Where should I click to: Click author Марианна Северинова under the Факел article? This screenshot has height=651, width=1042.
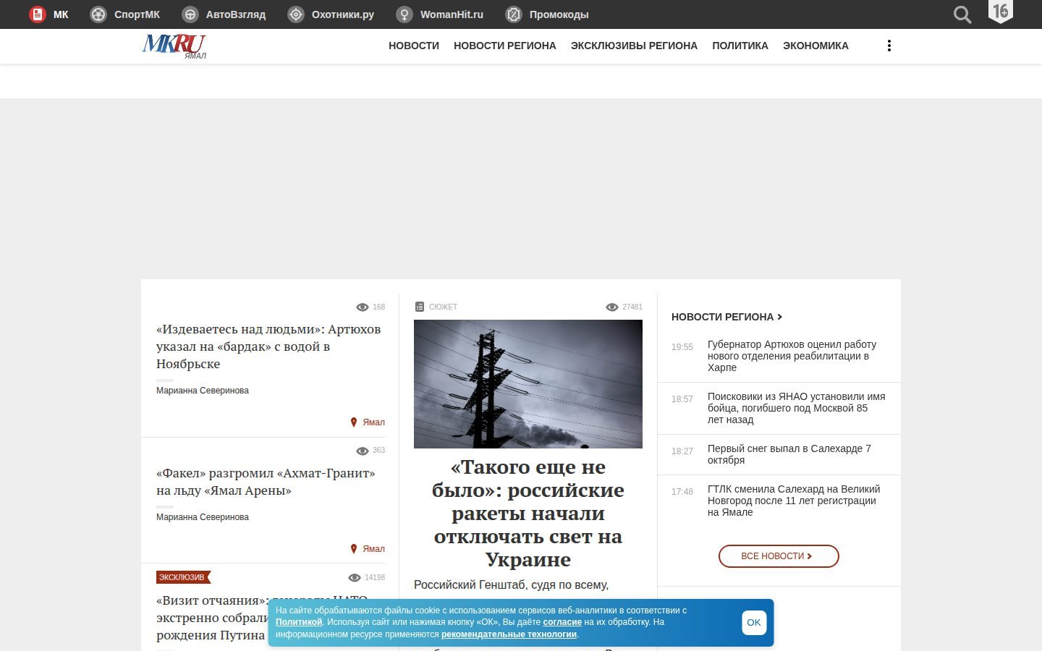pos(203,517)
